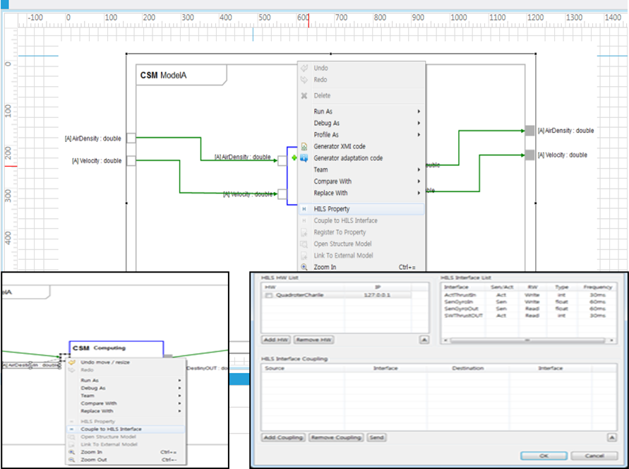Confirm the dialog with OK
Viewport: 629px width, 469px height.
543,456
